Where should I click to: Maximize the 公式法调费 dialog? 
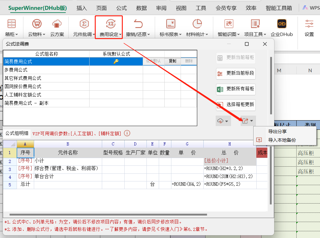[x=247, y=44]
